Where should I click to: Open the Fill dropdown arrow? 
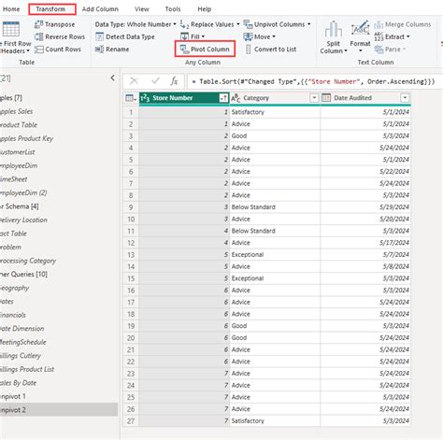pos(203,36)
